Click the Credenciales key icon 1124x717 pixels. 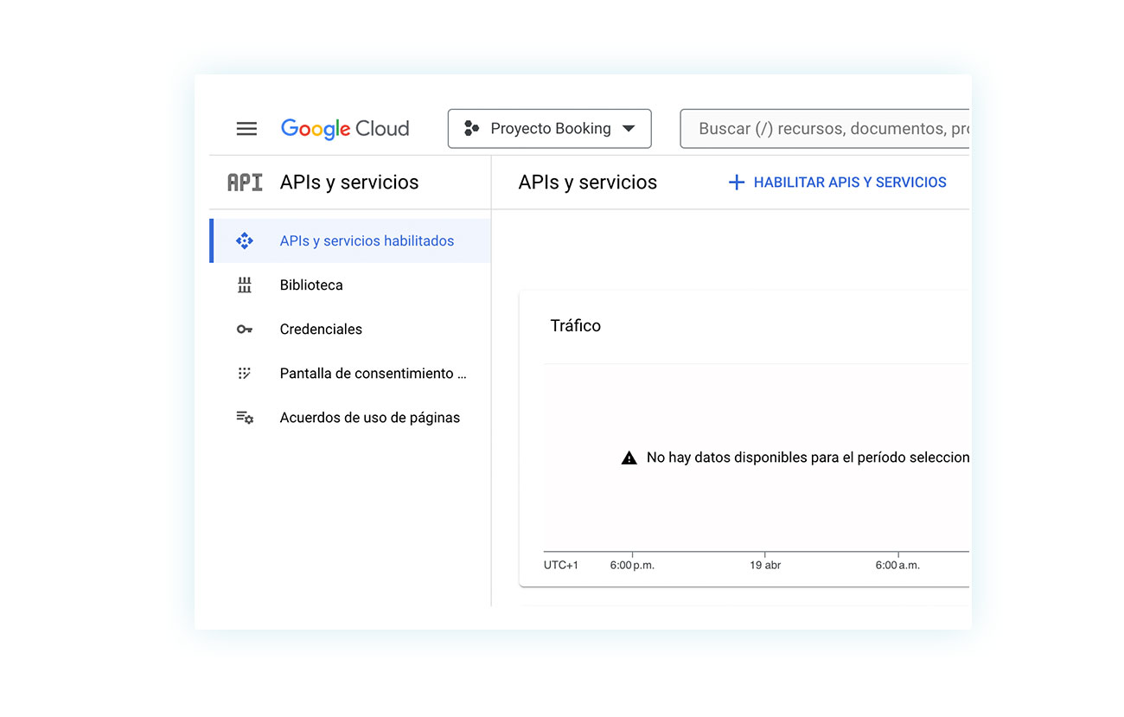245,330
